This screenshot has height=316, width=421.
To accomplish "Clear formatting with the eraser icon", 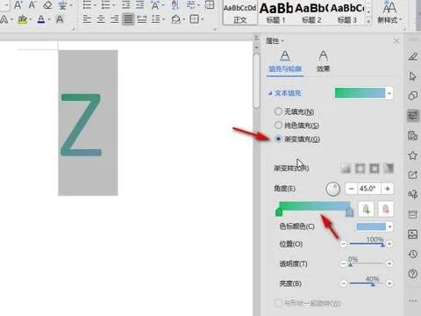I will click(47, 4).
